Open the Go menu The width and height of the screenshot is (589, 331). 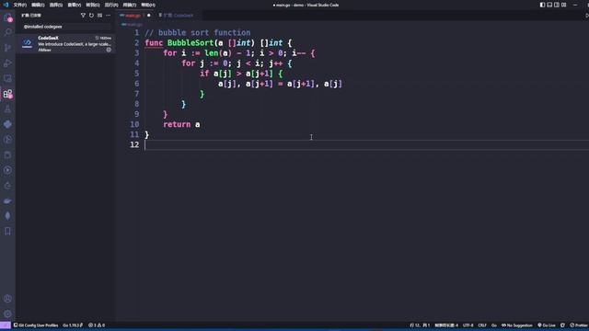(93, 5)
